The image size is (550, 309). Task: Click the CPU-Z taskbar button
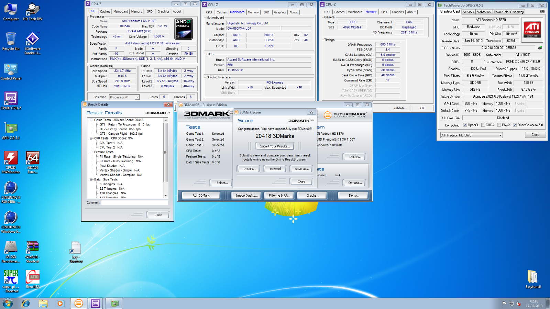[x=96, y=303]
